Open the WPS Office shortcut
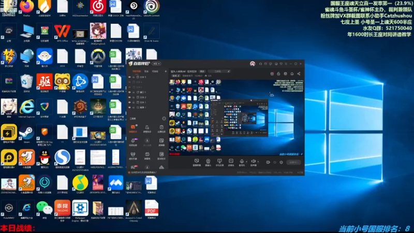The height and width of the screenshot is (233, 414). tap(62, 32)
